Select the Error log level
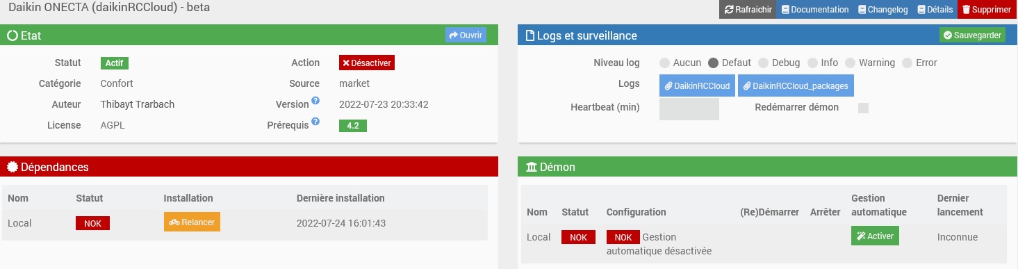 (907, 63)
